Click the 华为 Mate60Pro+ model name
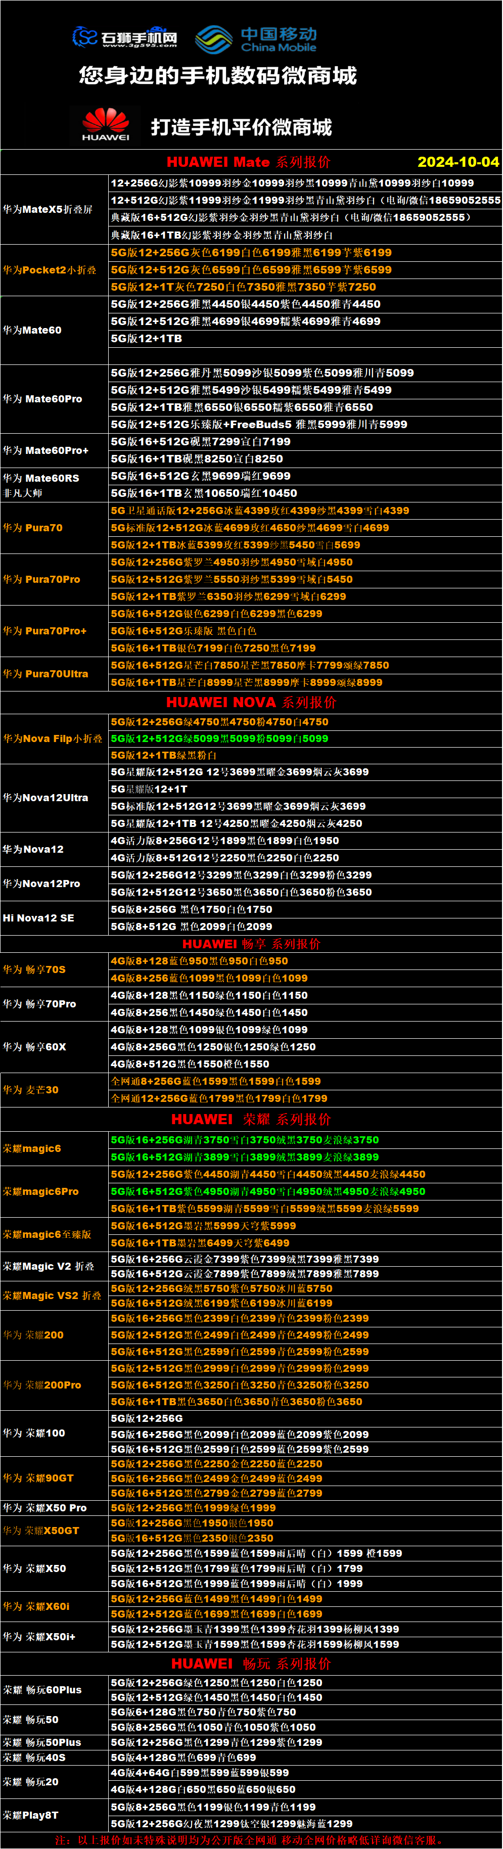Screen dimensions: 503x1849 click(x=46, y=451)
